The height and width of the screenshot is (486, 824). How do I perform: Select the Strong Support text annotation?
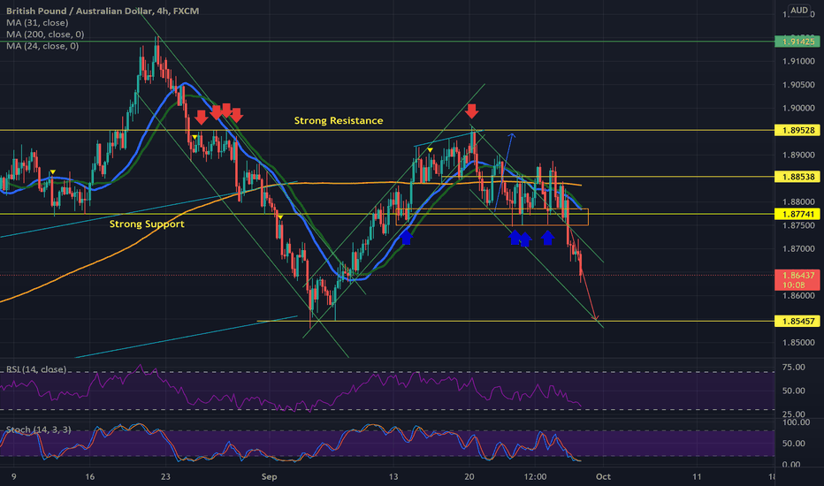click(x=147, y=224)
